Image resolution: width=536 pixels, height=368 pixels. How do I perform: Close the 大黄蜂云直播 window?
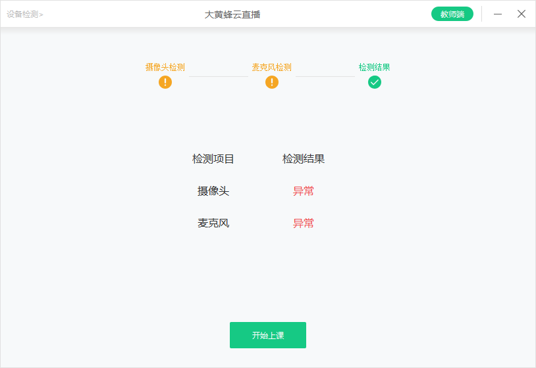522,14
